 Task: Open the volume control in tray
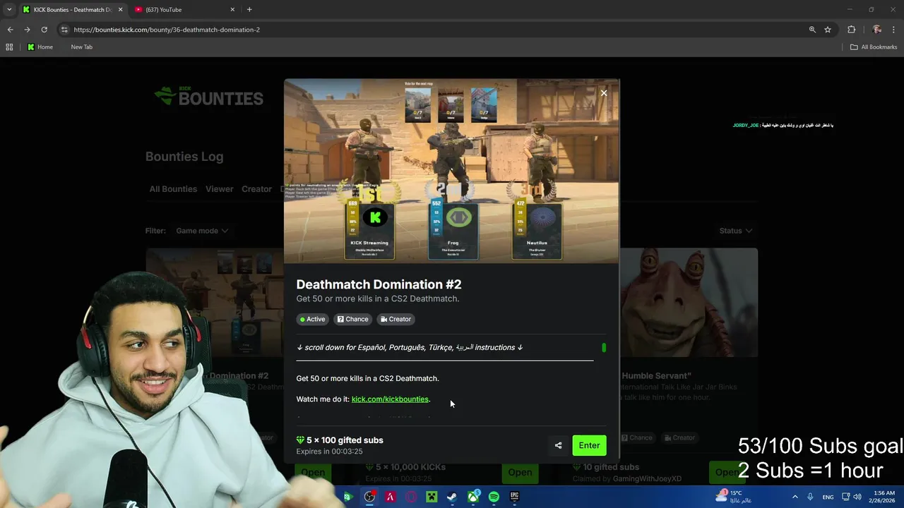pyautogui.click(x=858, y=497)
